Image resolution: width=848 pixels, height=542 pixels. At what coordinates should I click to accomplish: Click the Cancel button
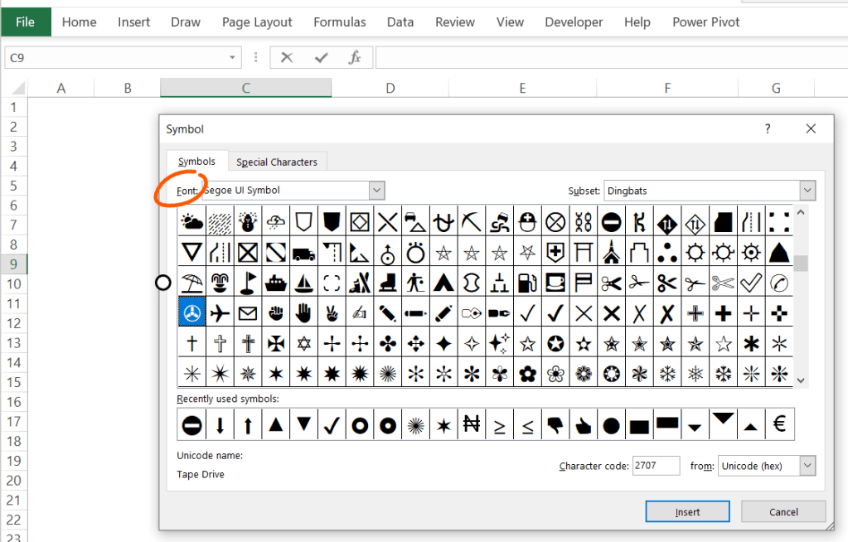pyautogui.click(x=783, y=511)
